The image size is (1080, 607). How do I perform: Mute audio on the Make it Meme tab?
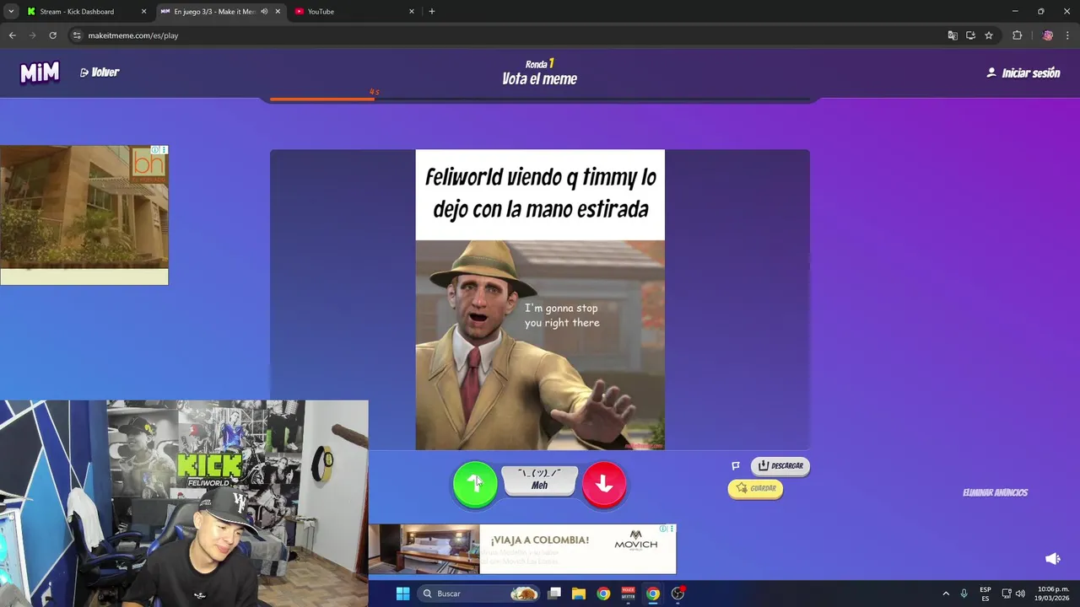click(264, 12)
